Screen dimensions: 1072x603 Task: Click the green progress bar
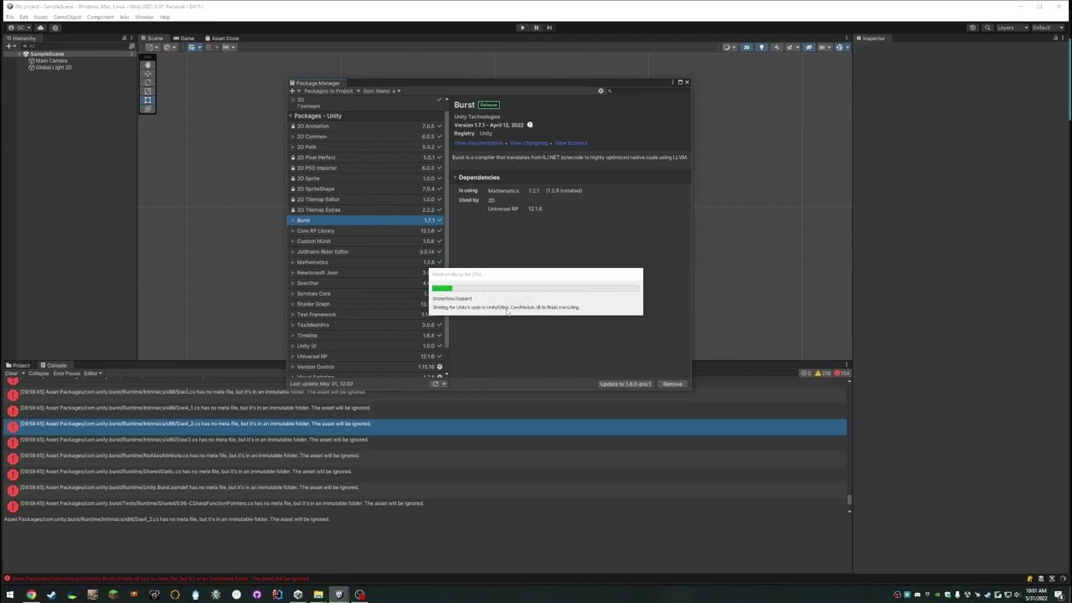pos(442,288)
